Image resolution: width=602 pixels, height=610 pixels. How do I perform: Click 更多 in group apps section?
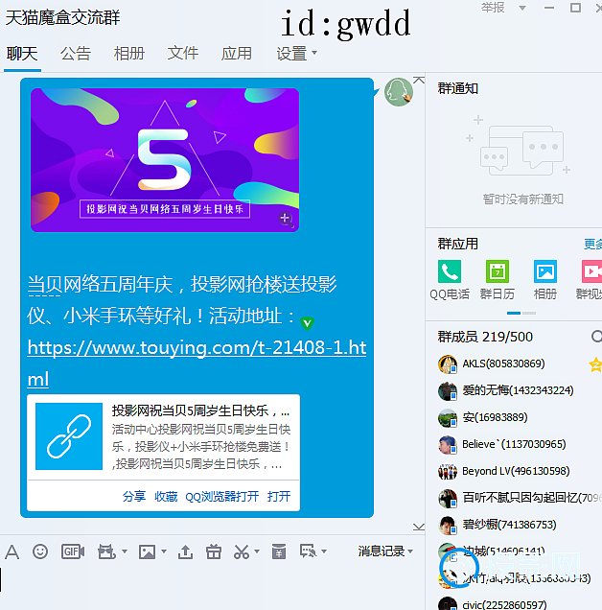pos(592,245)
